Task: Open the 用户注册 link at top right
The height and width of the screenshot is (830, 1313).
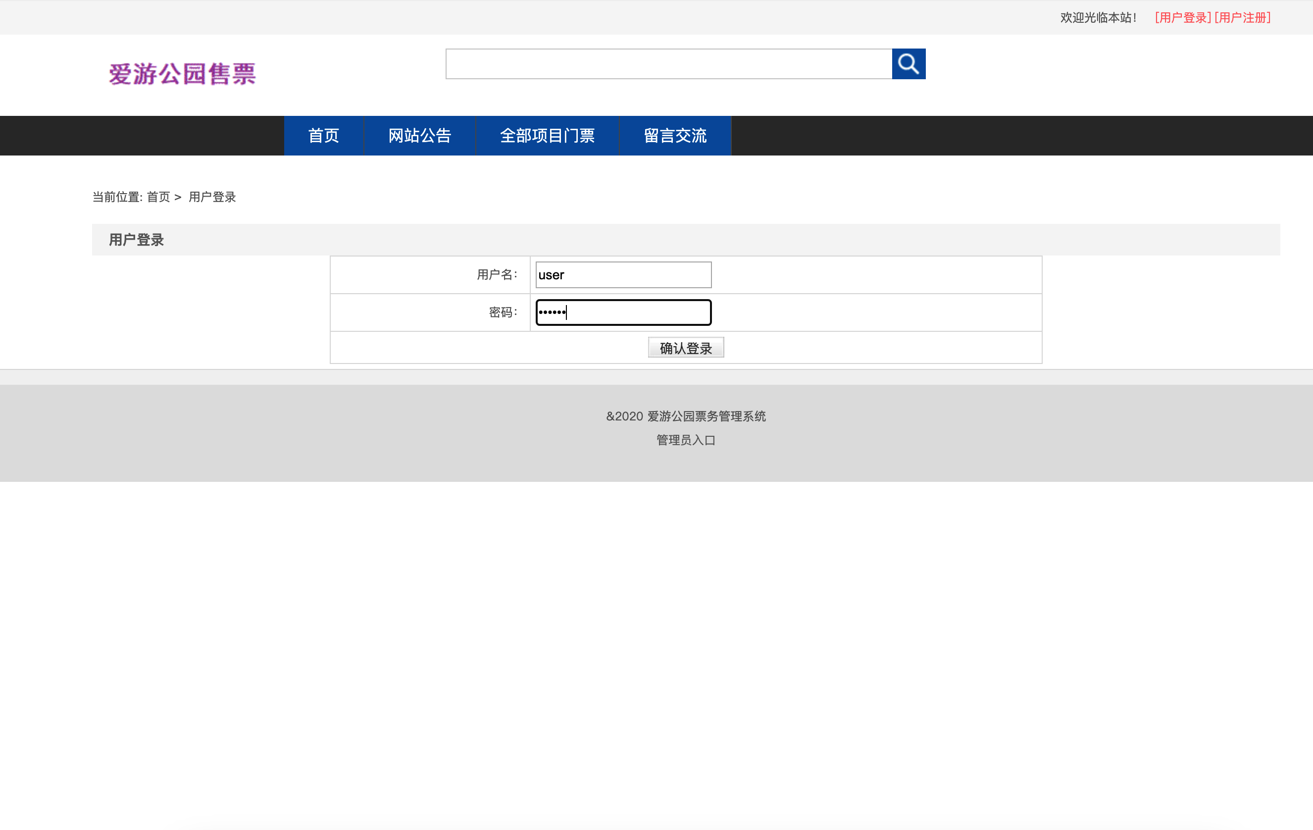Action: pos(1242,17)
